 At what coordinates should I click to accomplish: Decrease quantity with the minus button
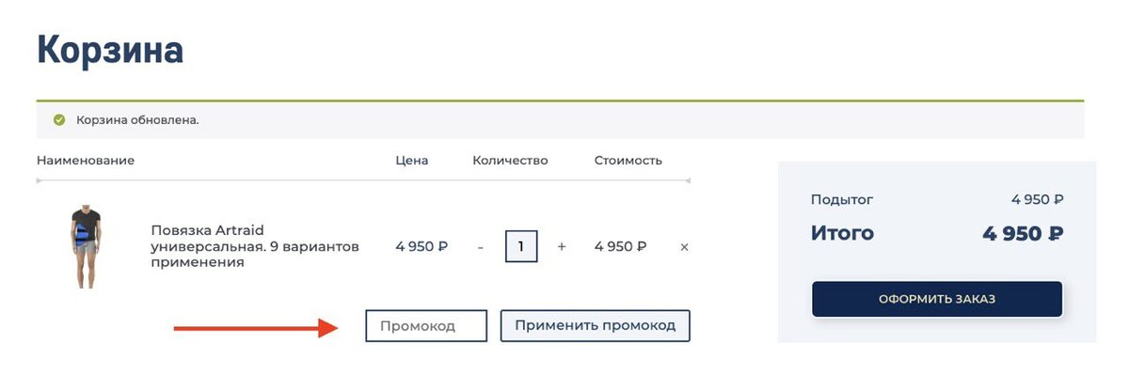pos(480,247)
